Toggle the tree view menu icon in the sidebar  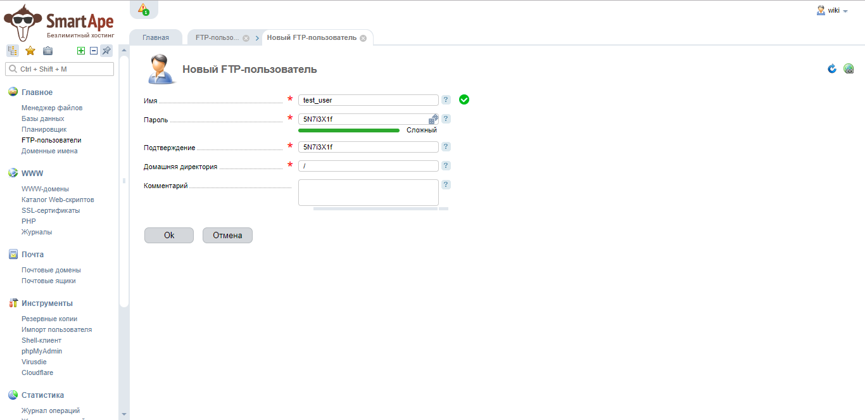(13, 51)
